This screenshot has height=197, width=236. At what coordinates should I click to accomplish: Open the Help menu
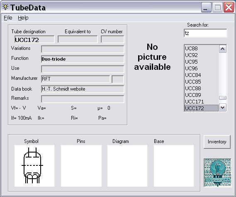[23, 18]
